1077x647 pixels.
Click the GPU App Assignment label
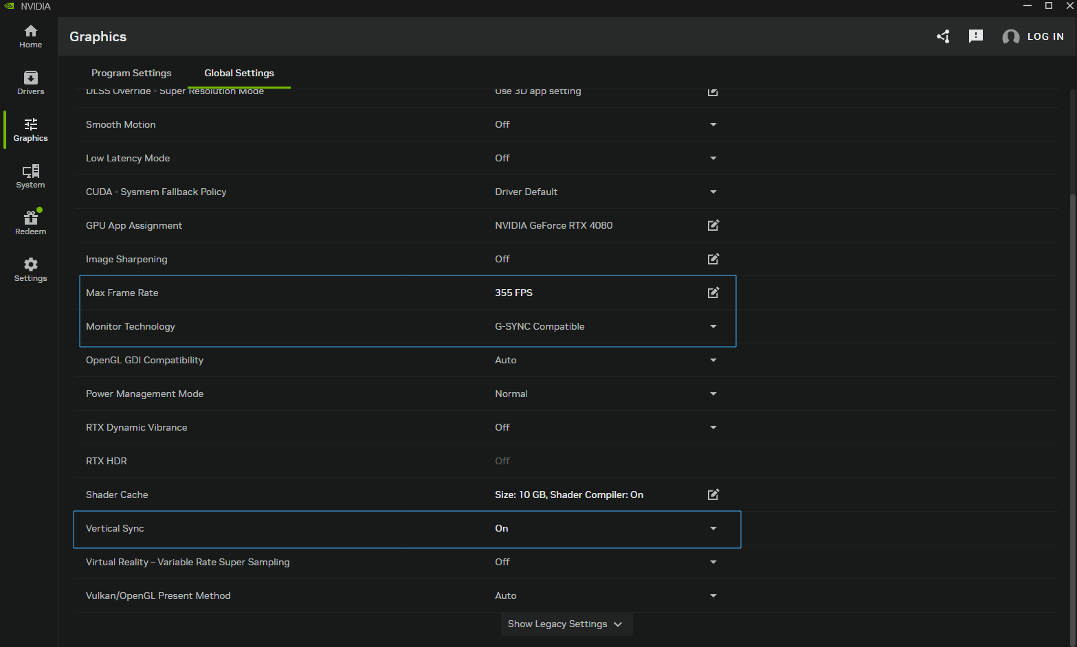pos(134,225)
